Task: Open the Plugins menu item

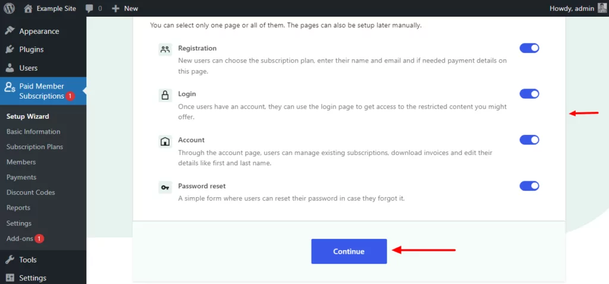Action: 31,49
